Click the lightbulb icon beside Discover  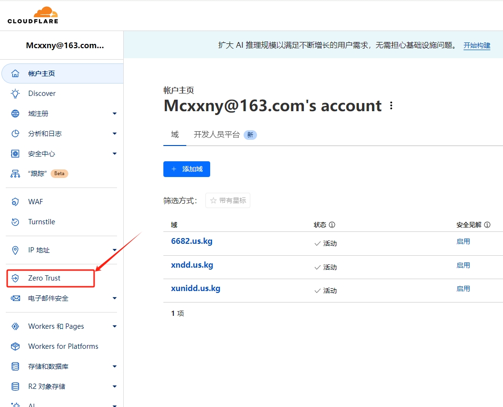[15, 94]
